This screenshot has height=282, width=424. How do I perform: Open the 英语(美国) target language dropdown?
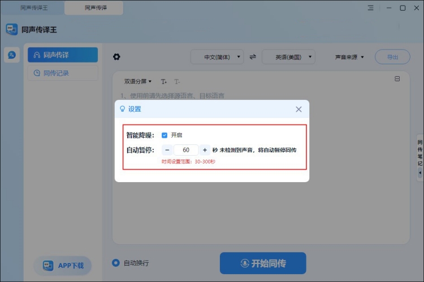(x=288, y=57)
